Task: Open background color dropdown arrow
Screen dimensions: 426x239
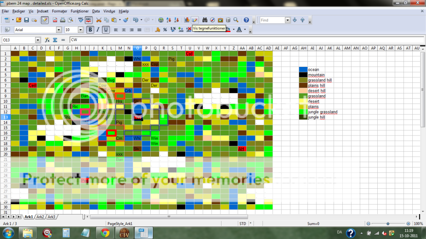Action: [234, 30]
